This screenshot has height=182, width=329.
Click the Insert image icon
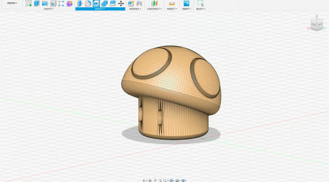click(187, 3)
